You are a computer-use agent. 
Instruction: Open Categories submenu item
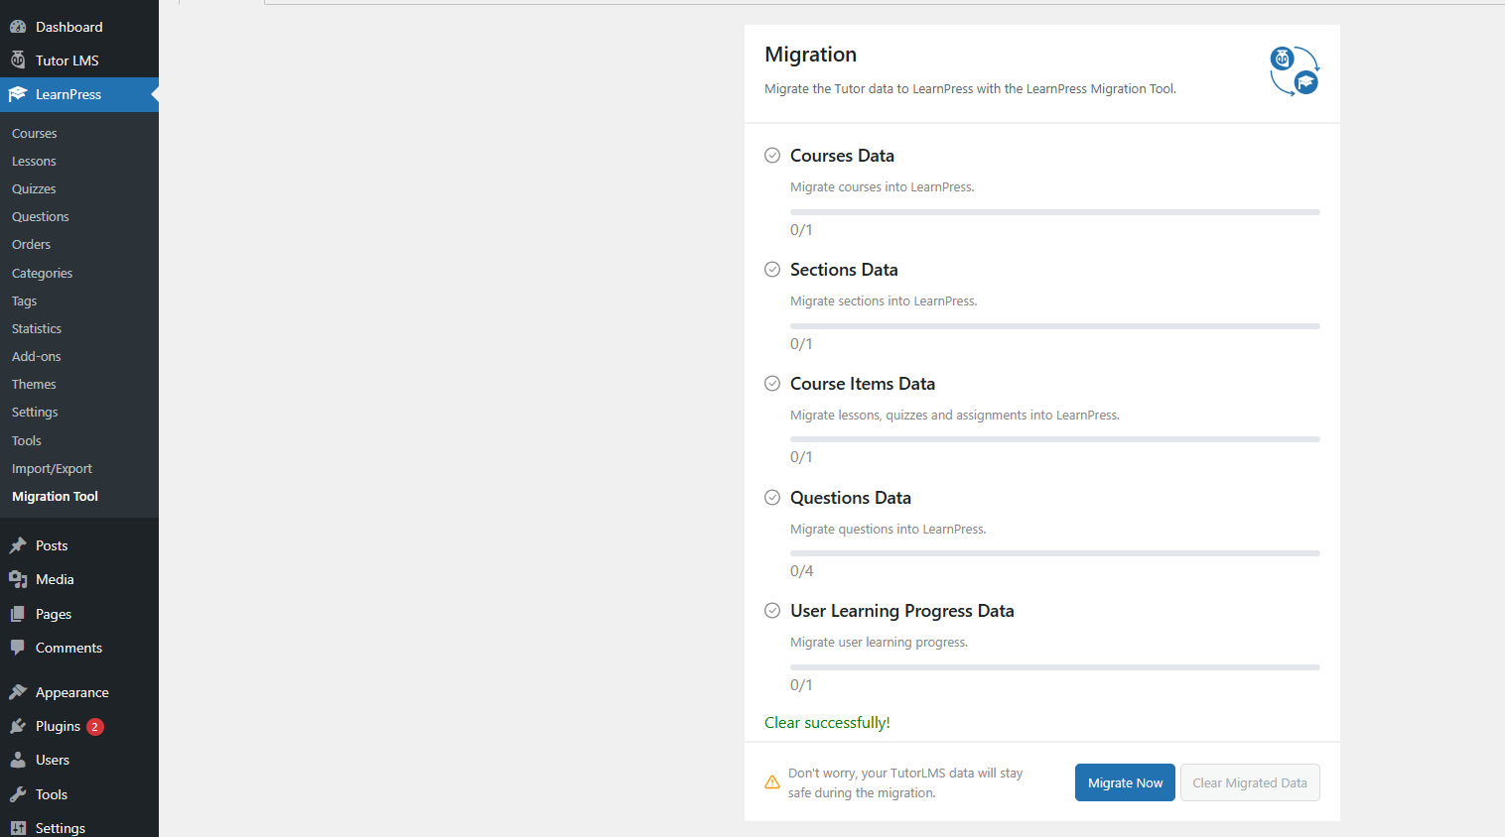[x=43, y=273]
